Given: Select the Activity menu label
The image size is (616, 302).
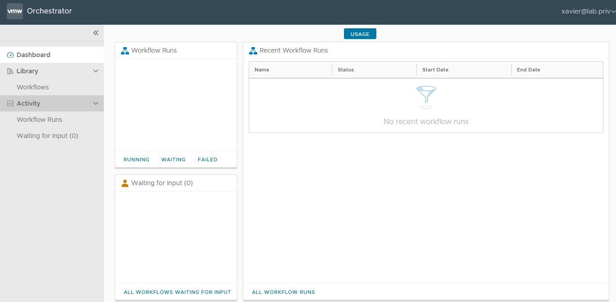Looking at the screenshot, I should [28, 103].
